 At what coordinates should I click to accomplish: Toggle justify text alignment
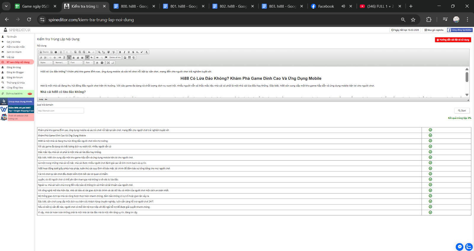[x=82, y=57]
